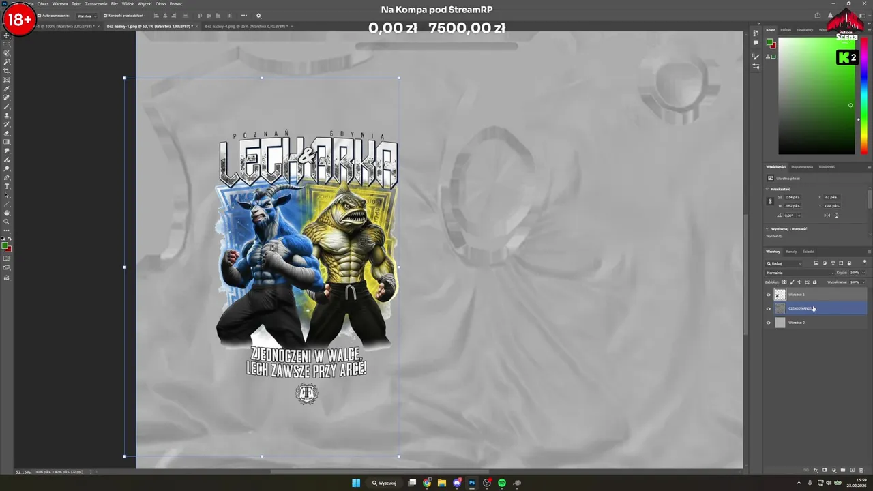
Task: Open the Krycie opacity dropdown arrow
Action: tap(863, 273)
